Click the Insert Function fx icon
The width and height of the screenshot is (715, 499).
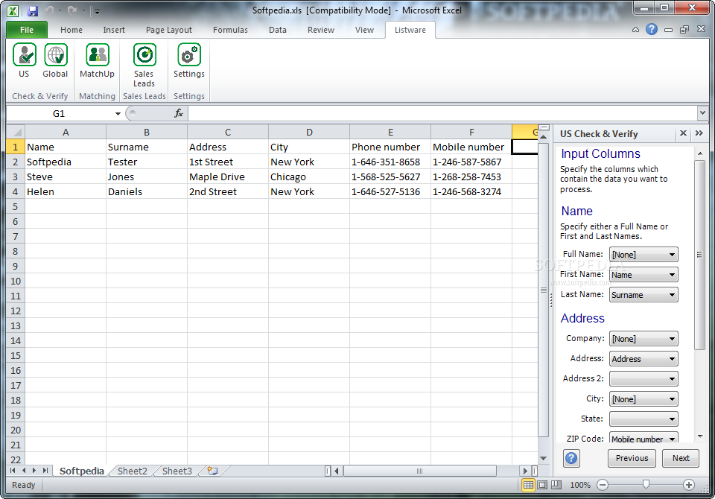tap(179, 113)
